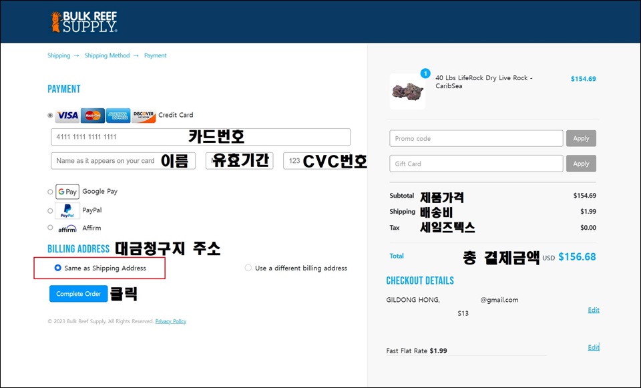The image size is (641, 388).
Task: Click the Google Pay logo
Action: pos(67,192)
